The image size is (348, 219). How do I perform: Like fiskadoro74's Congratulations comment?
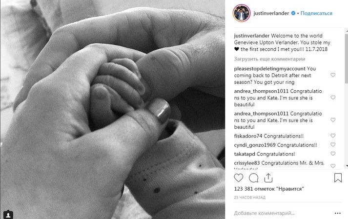(x=333, y=136)
